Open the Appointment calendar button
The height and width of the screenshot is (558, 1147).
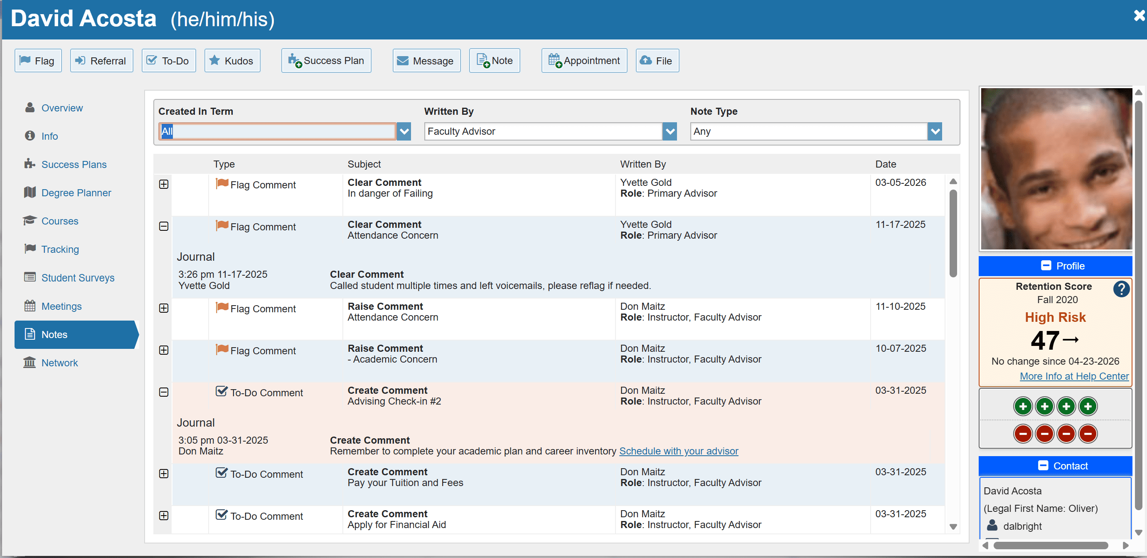(x=584, y=61)
